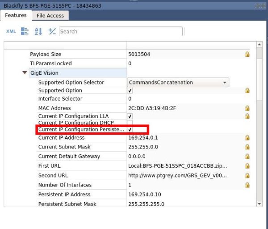Open Supported Option Selector CommandsConcatenation dropdown
Viewport: 268px width, 229px height.
pos(178,82)
